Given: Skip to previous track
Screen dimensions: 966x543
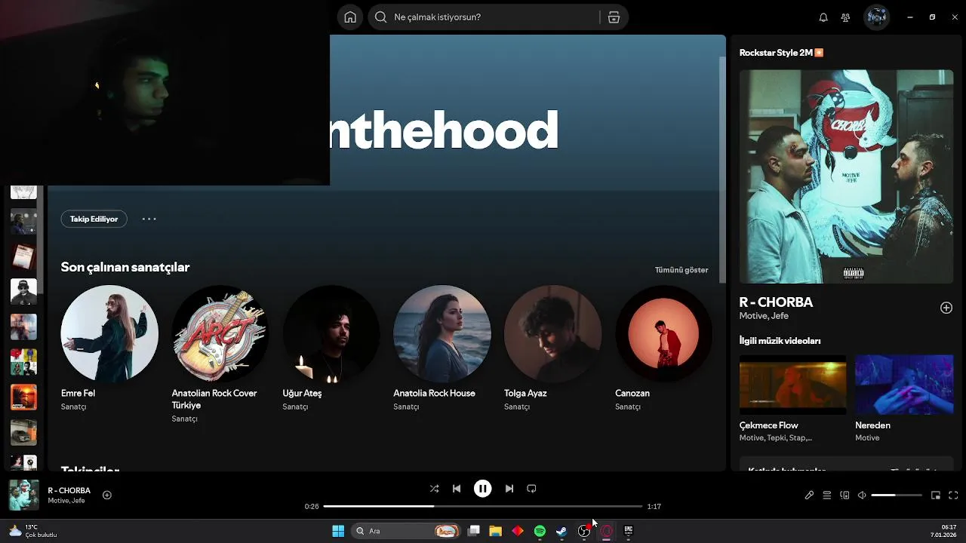Looking at the screenshot, I should pos(457,489).
